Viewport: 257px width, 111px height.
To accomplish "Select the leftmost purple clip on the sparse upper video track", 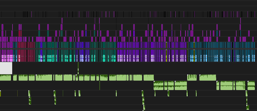I will pyautogui.click(x=62, y=21).
